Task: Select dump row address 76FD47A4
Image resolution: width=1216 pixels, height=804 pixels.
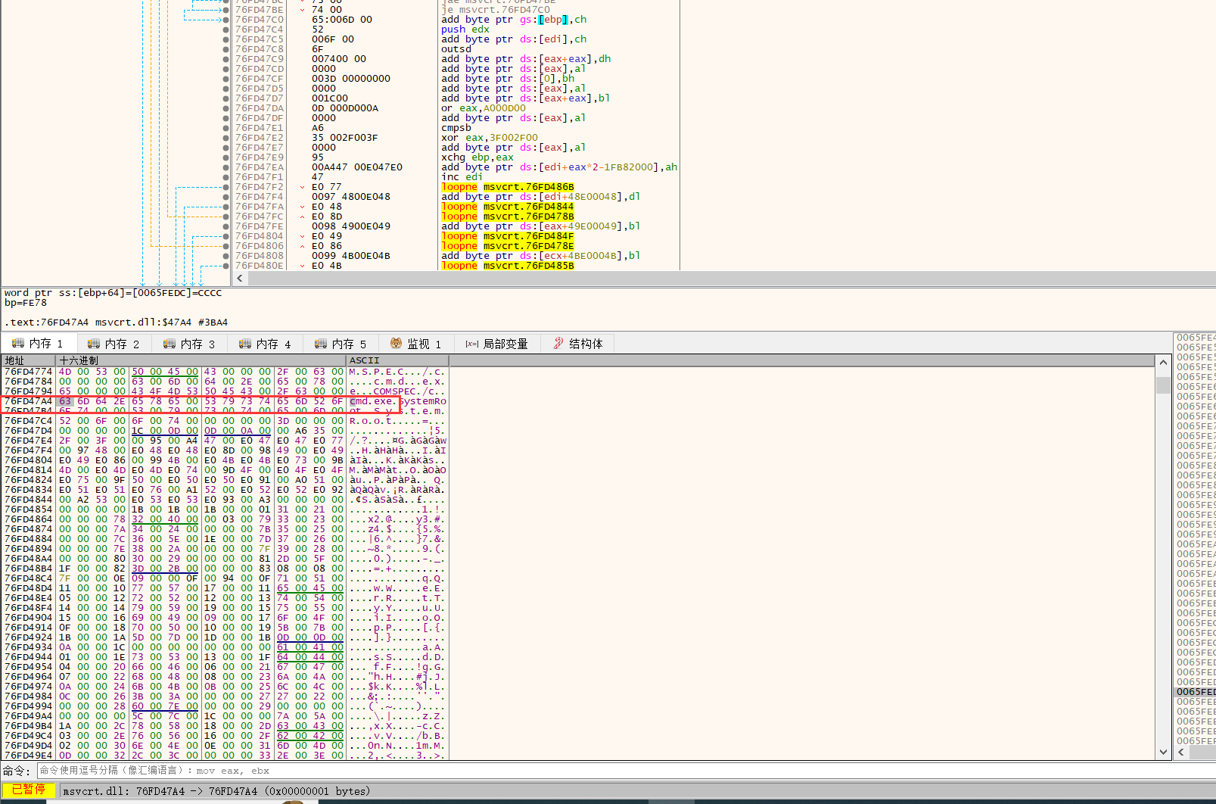Action: (x=29, y=401)
